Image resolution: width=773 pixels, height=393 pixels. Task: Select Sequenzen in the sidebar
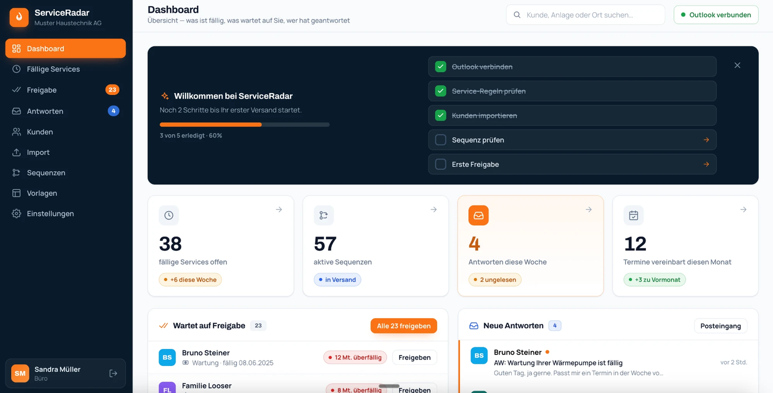[66, 173]
